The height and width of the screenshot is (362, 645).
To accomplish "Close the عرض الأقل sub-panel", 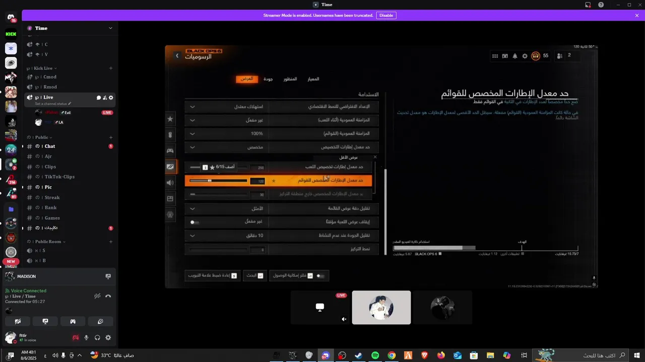I will [x=374, y=157].
